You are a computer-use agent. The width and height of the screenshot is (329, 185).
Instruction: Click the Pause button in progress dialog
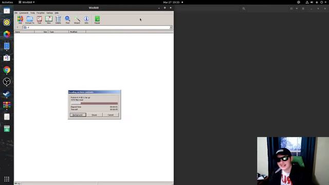click(95, 115)
